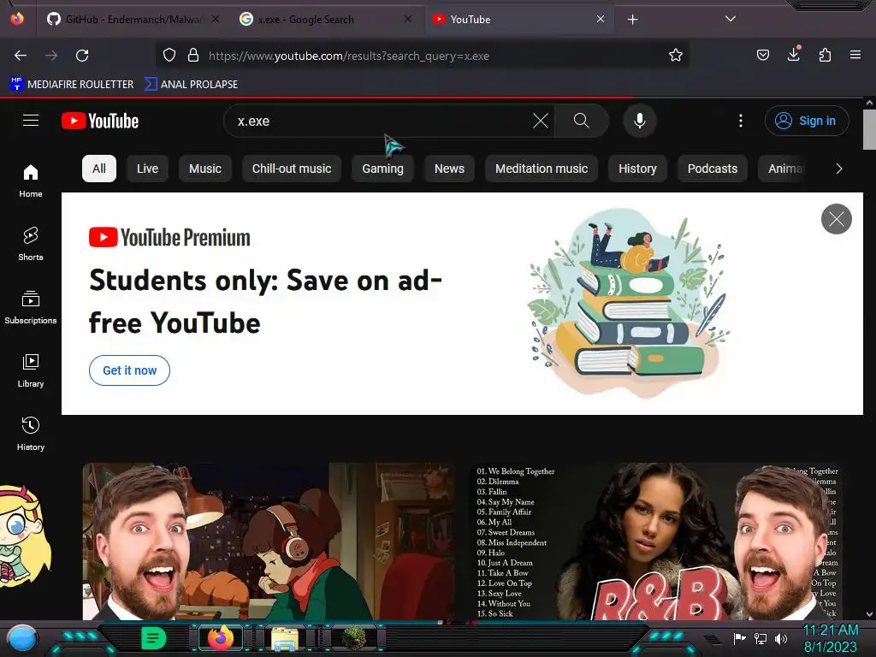
Task: Open YouTube settings three-dot menu
Action: (741, 121)
